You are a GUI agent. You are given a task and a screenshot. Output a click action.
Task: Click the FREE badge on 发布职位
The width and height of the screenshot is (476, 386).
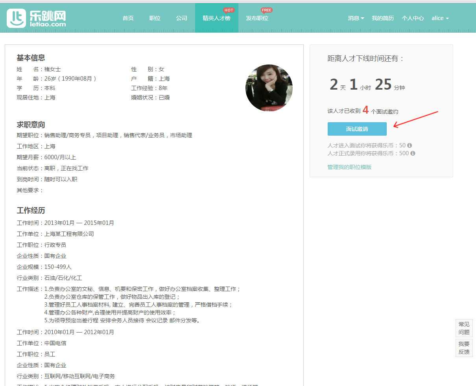click(x=266, y=10)
